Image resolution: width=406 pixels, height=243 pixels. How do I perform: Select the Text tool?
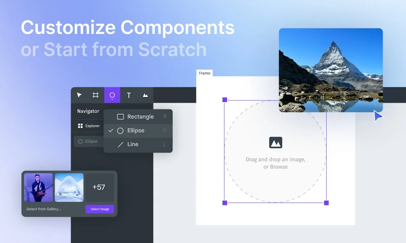pos(129,95)
